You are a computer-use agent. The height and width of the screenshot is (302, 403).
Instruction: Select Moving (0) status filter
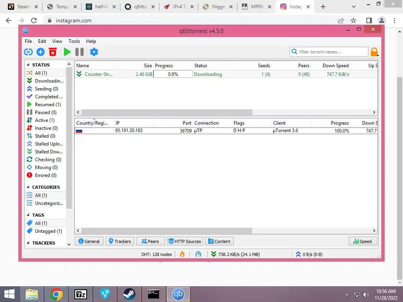pyautogui.click(x=46, y=168)
